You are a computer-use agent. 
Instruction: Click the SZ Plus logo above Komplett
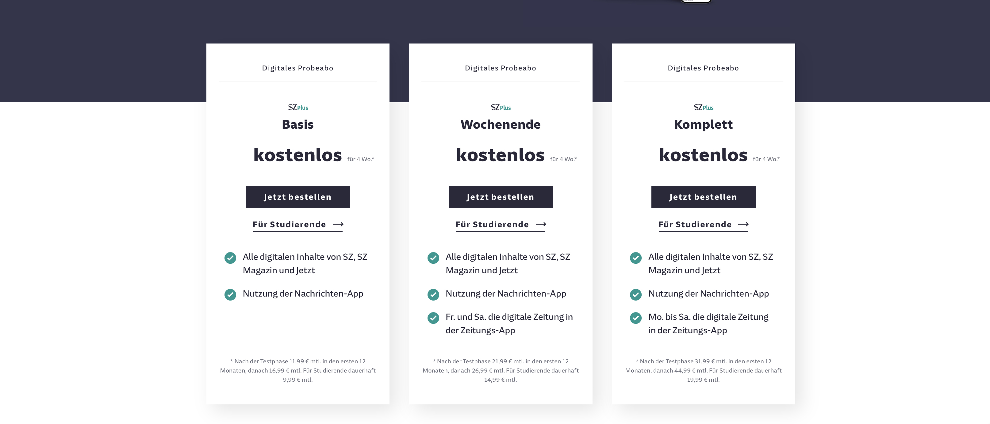(703, 108)
